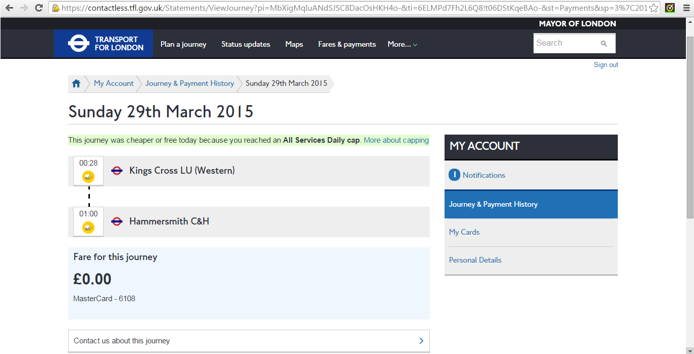Screen dimensions: 694x354
Task: Click Mayor of London link
Action: [x=577, y=24]
